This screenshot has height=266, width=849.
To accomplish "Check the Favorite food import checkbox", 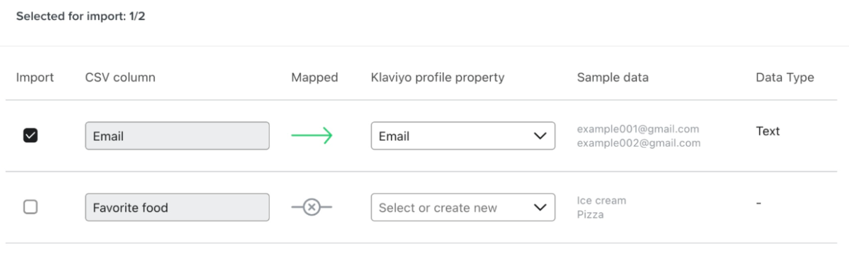I will [30, 207].
